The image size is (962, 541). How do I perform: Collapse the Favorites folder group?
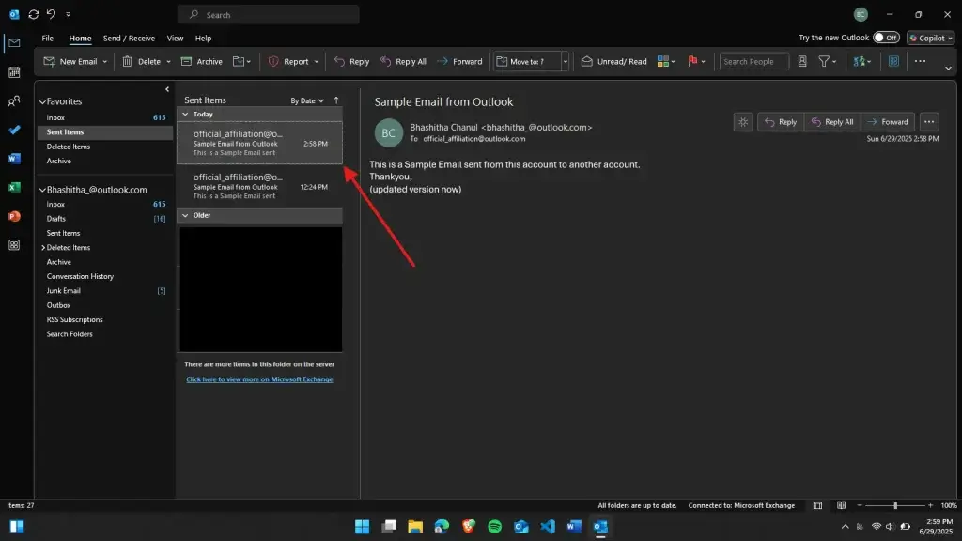[x=42, y=101]
